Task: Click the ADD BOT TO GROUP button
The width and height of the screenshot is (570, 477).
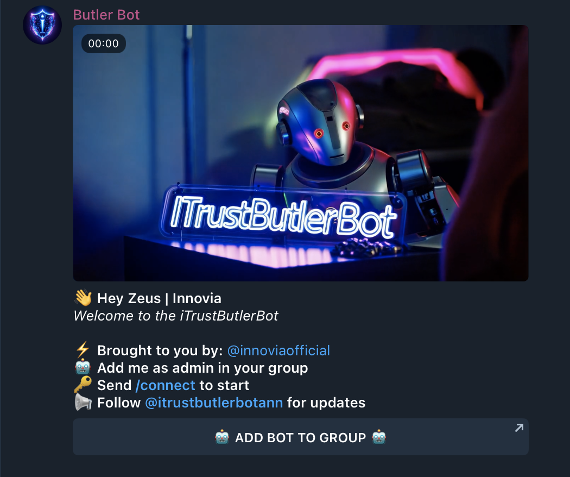Action: [x=301, y=437]
